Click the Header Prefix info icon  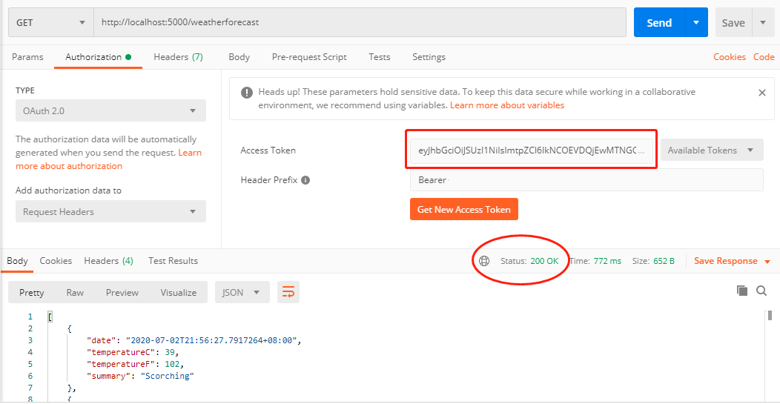306,180
